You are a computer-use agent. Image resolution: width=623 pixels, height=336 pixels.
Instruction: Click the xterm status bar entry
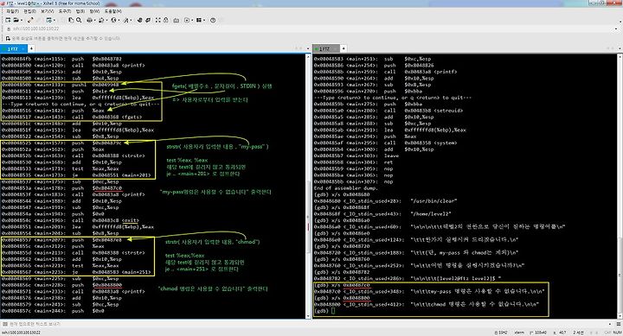519,333
